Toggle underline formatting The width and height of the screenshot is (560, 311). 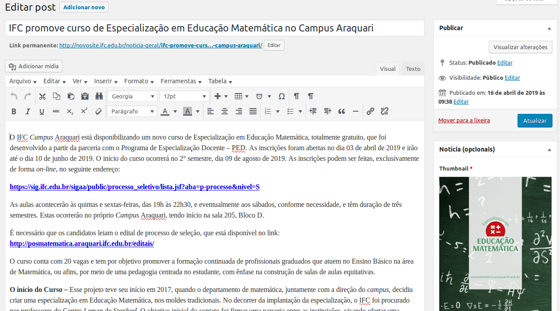pyautogui.click(x=42, y=111)
